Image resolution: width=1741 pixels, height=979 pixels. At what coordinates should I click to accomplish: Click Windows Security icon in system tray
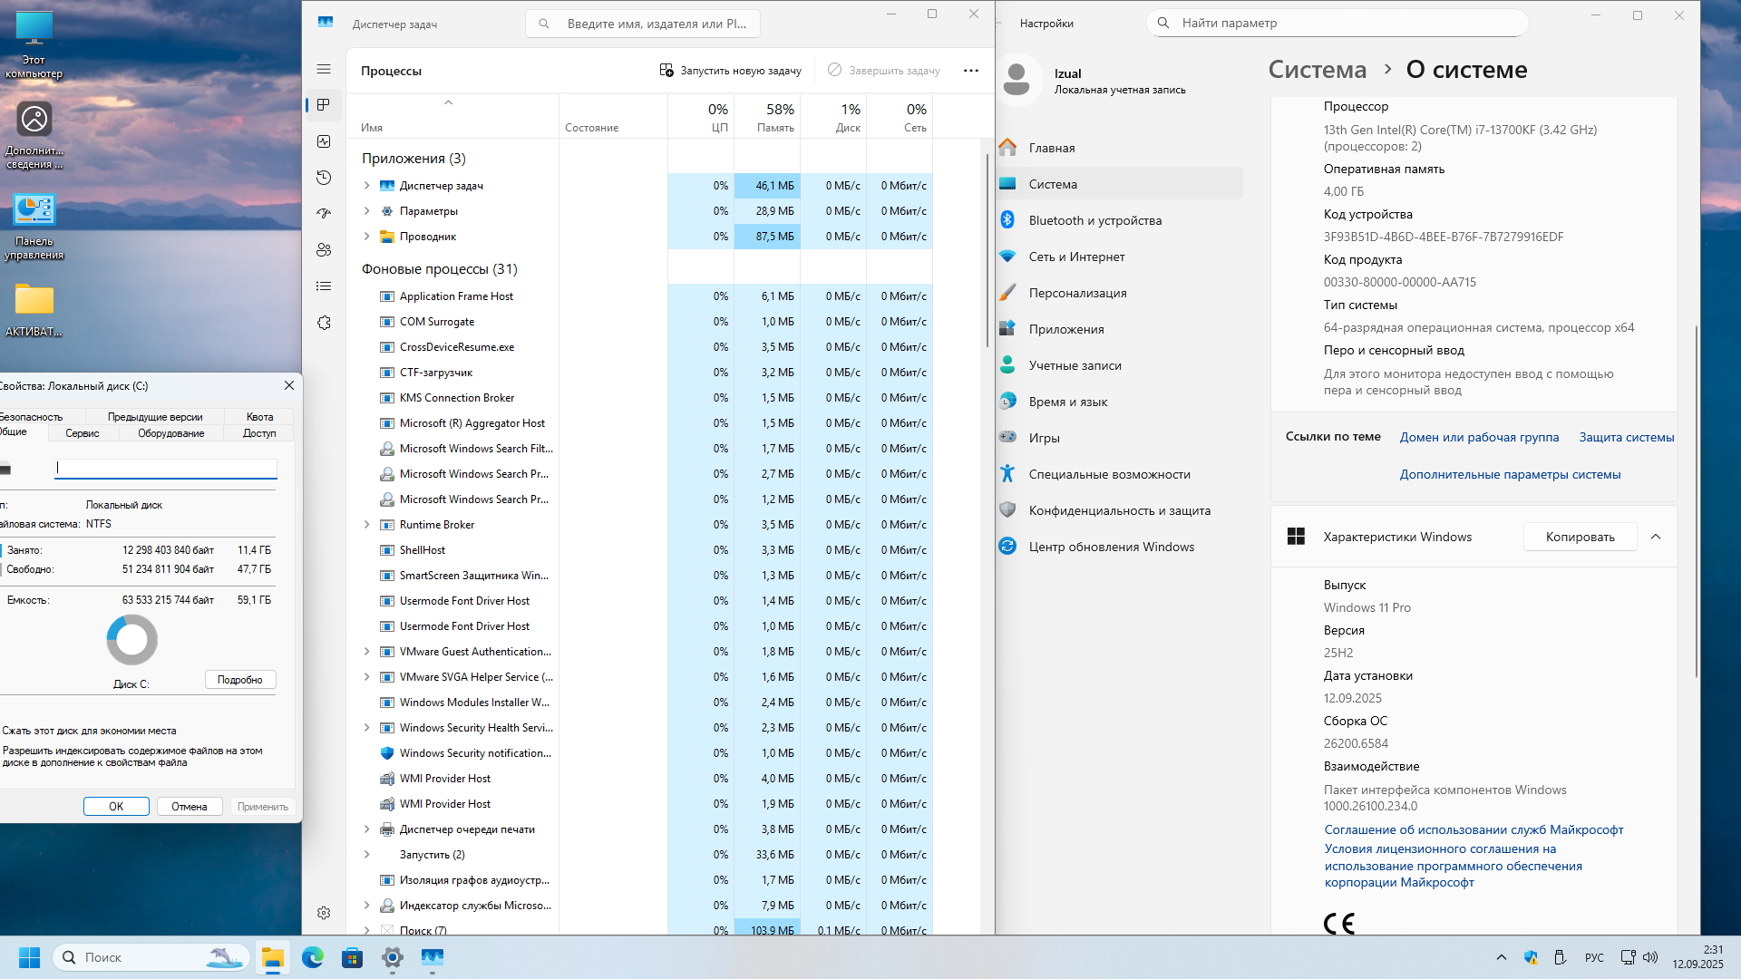tap(1531, 957)
